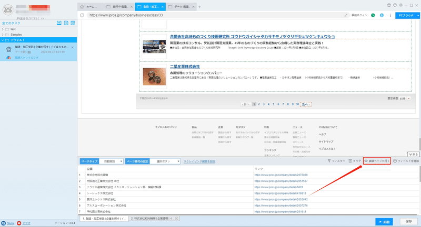Open a new tab with the plus icon
421x227 pixels.
(199, 7)
